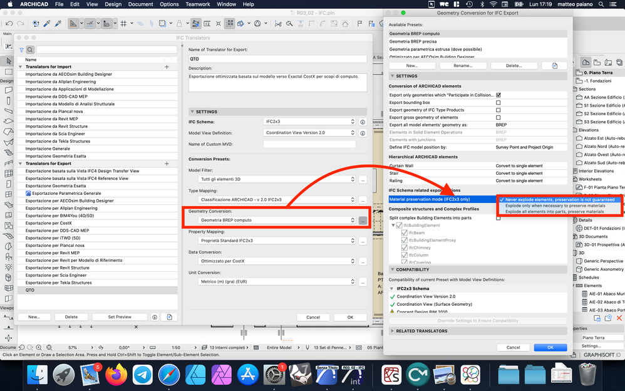Screen dimensions: 625x391
Task: Click the Rename... preset button
Action: pos(463,66)
